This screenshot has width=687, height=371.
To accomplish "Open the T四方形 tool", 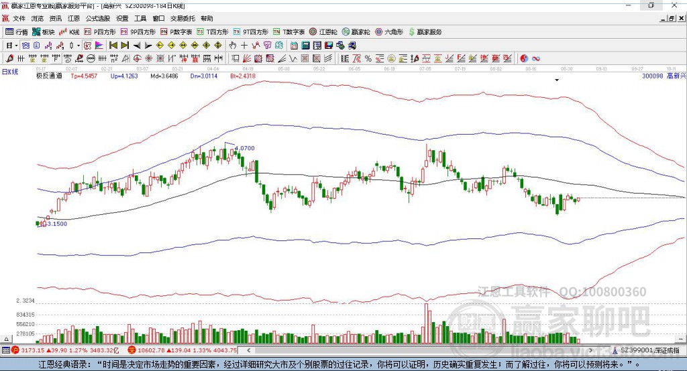I will [213, 32].
